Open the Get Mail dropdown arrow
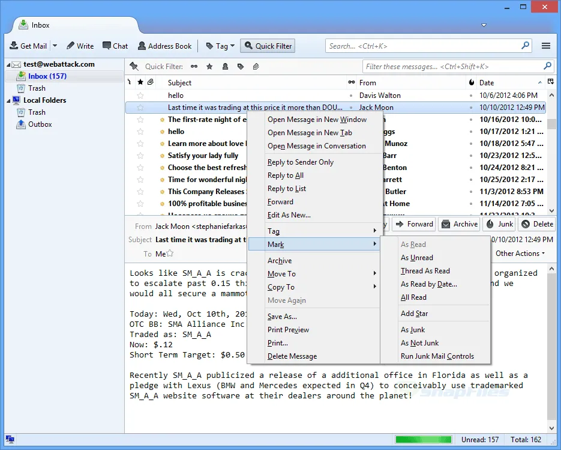 [55, 46]
